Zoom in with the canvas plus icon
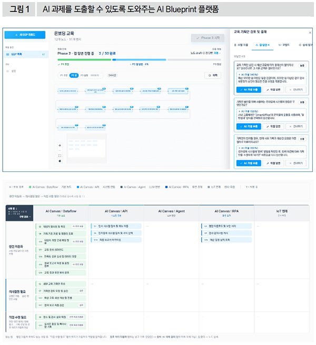 tap(60, 145)
